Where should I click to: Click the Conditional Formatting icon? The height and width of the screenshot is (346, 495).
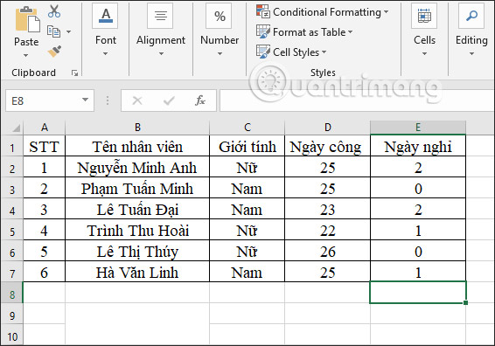[263, 11]
